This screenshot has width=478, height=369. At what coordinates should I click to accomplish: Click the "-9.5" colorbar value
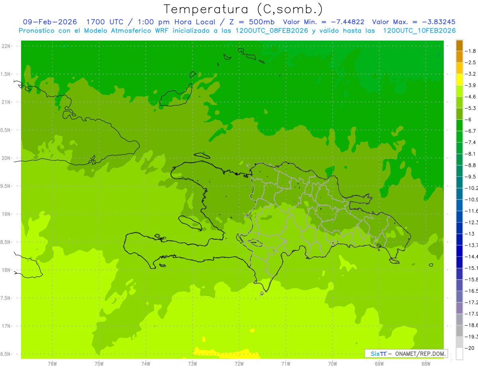click(470, 177)
